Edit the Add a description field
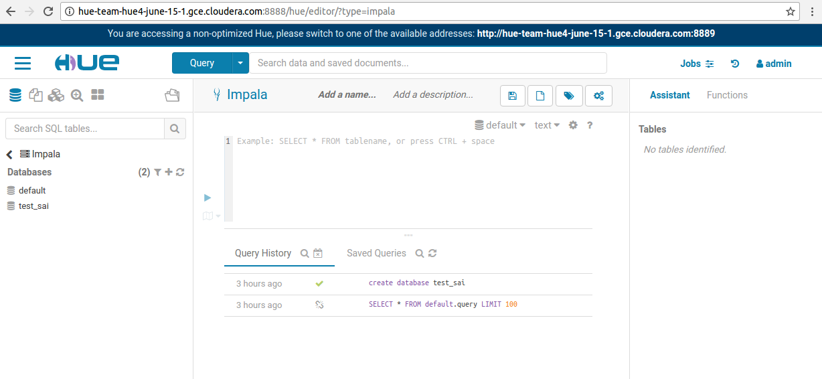Image resolution: width=822 pixels, height=379 pixels. point(433,95)
